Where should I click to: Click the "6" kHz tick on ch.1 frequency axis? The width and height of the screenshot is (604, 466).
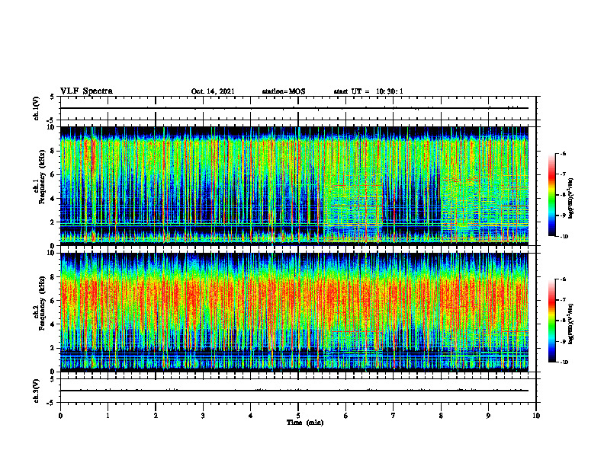click(x=53, y=175)
